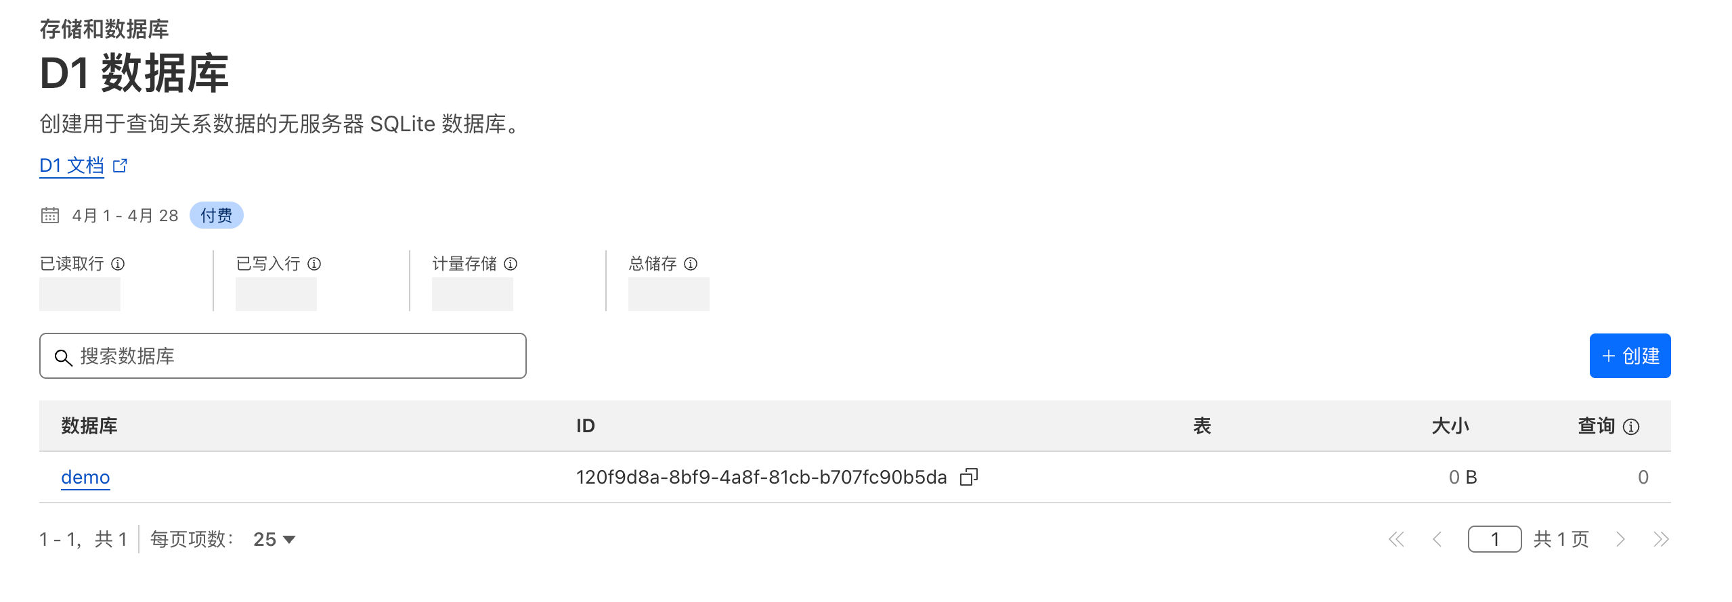Click the info icon beside 已读取行
Image resolution: width=1732 pixels, height=602 pixels.
point(118,264)
